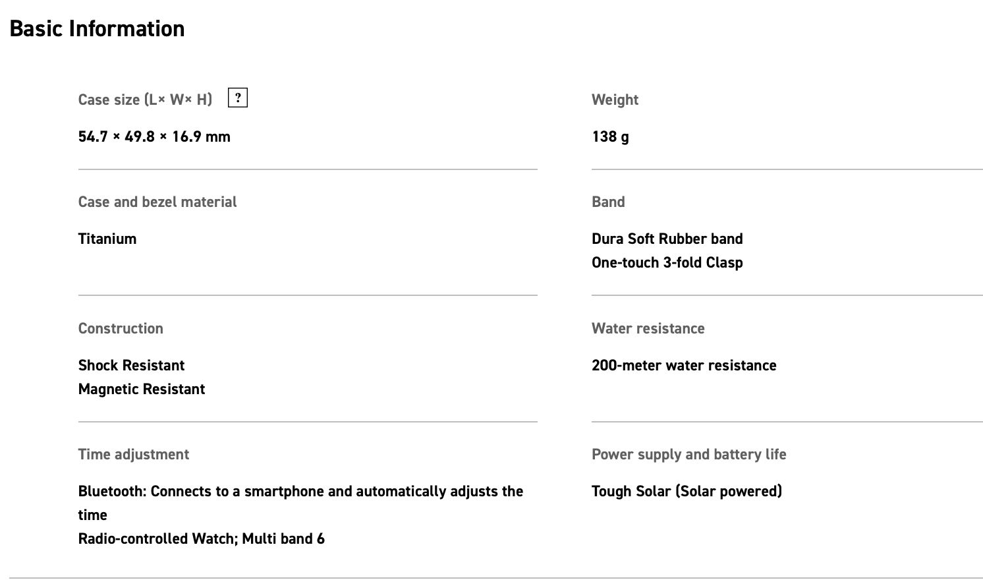Click the Water resistance label
The height and width of the screenshot is (580, 983).
[648, 328]
